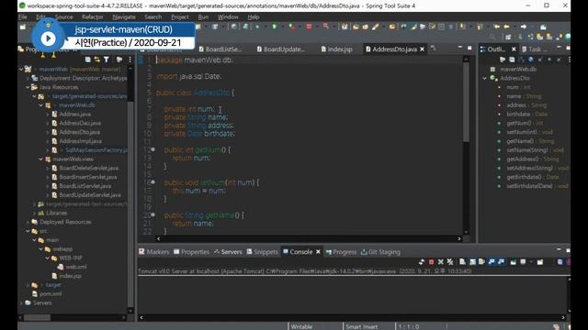588x330 pixels.
Task: Switch to BoardUpdate editor tab
Action: 281,49
